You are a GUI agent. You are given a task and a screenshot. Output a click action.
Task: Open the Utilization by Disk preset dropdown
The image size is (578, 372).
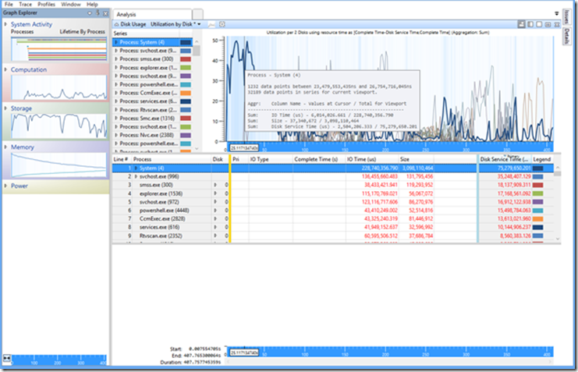200,24
